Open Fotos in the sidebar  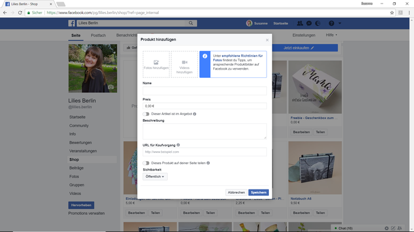74,177
